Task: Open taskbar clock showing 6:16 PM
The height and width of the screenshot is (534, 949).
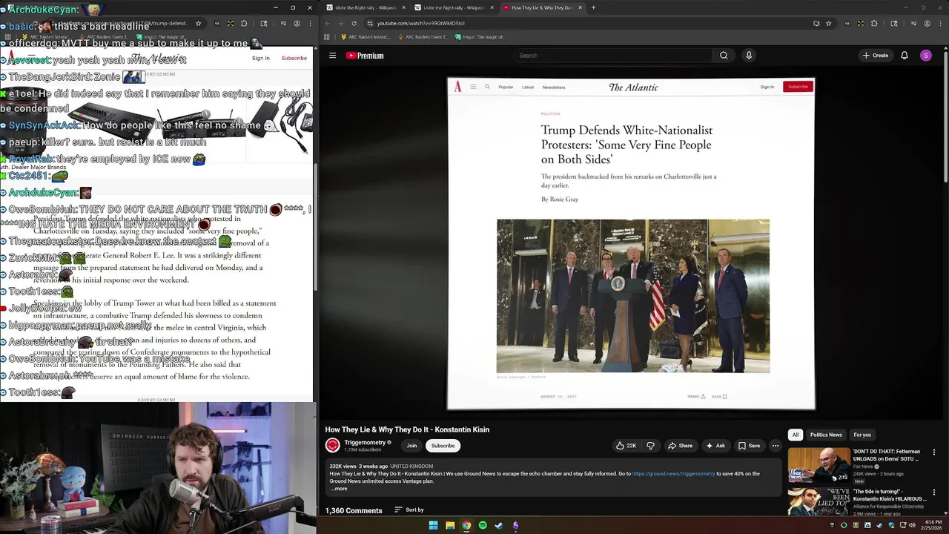Action: click(930, 525)
